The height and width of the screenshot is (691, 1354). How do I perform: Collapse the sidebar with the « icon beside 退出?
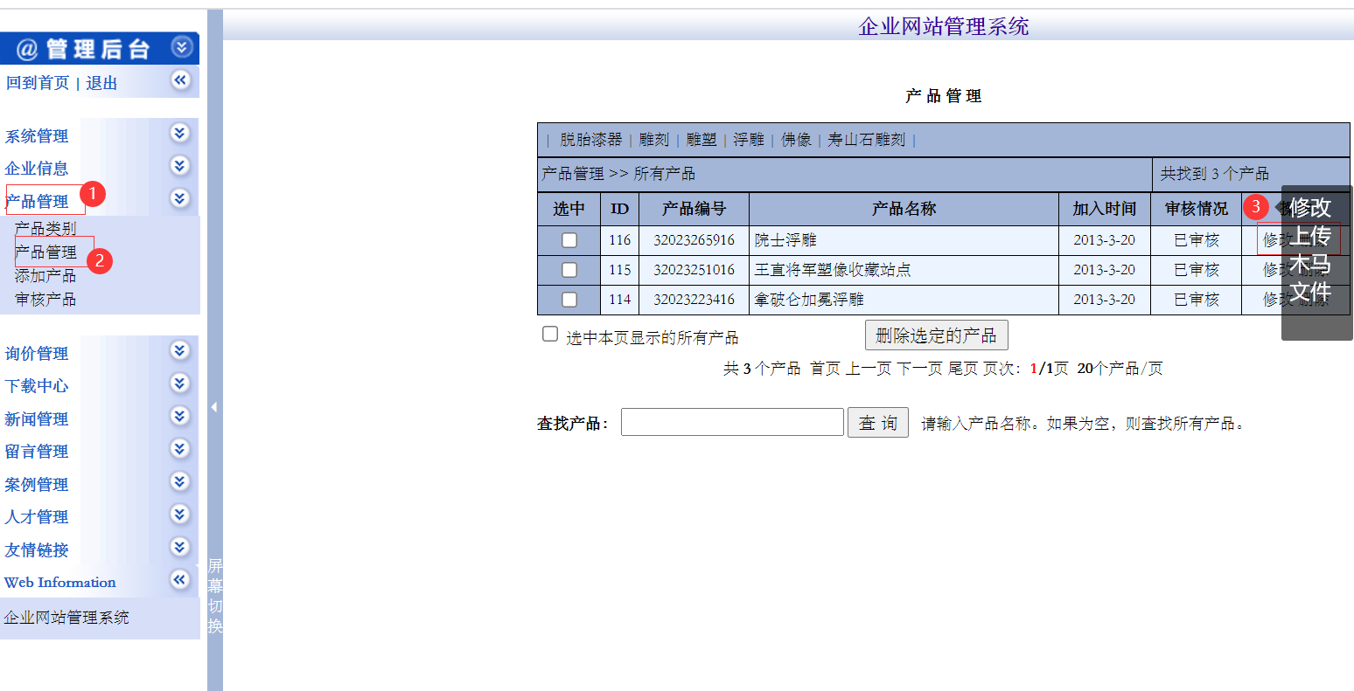click(180, 80)
